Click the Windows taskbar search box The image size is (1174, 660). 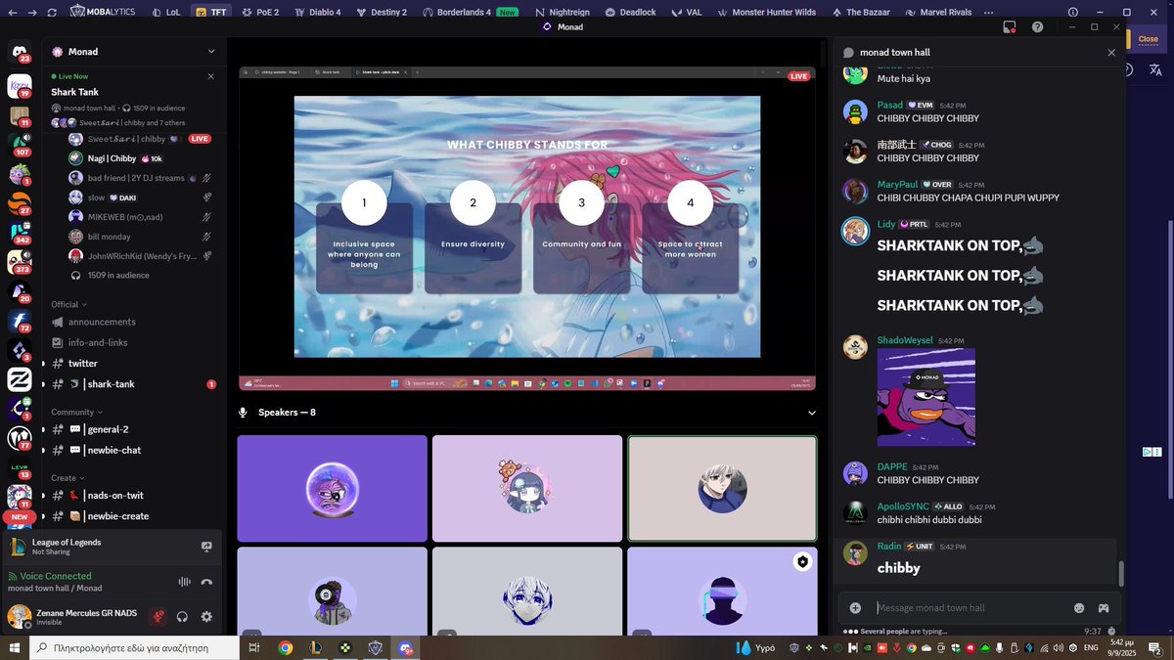click(133, 647)
